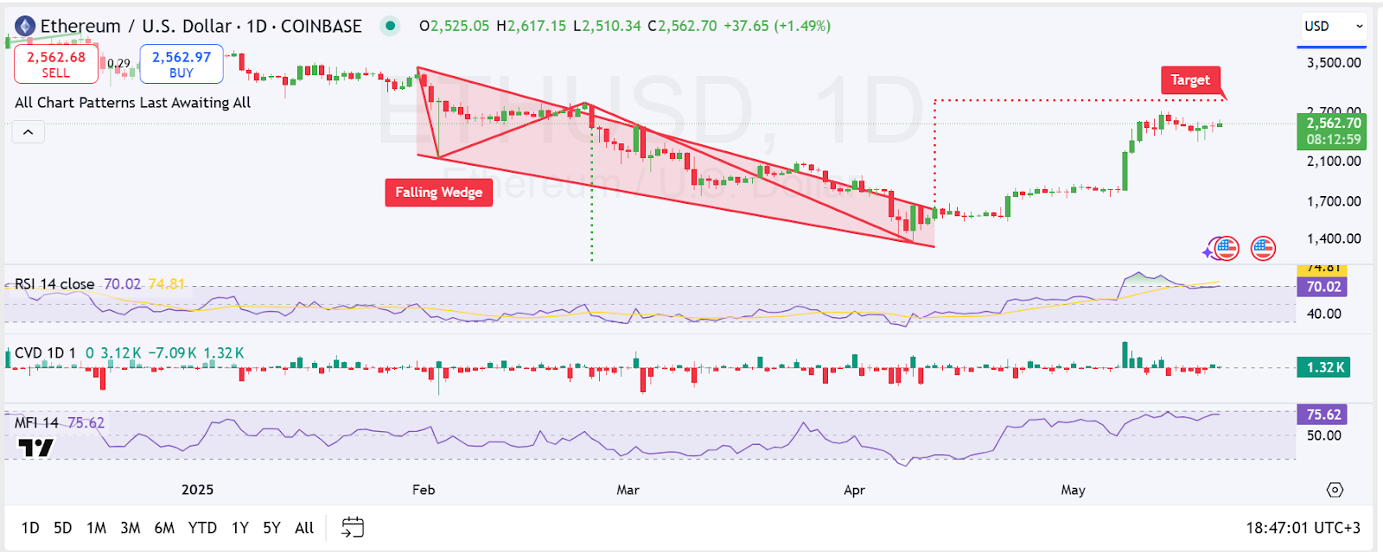Viewport: 1383px width, 552px height.
Task: Select the YTD time range
Action: (x=202, y=528)
